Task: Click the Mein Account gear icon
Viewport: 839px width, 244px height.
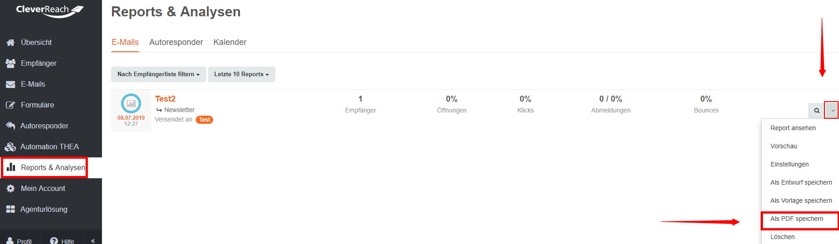Action: [x=10, y=188]
